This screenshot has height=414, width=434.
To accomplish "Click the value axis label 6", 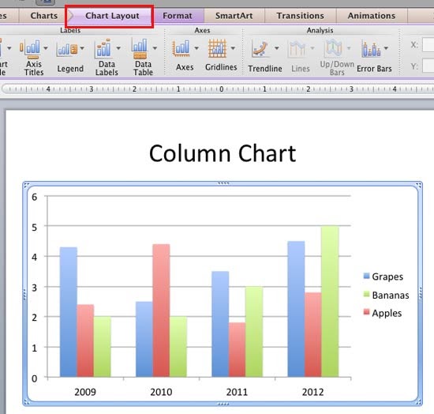I will [x=34, y=197].
